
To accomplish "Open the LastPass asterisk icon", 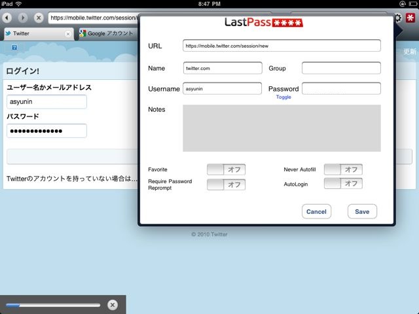I will pos(410,18).
